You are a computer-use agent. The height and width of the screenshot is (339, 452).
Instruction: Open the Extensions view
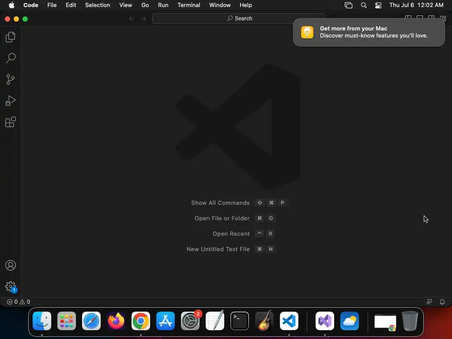11,122
